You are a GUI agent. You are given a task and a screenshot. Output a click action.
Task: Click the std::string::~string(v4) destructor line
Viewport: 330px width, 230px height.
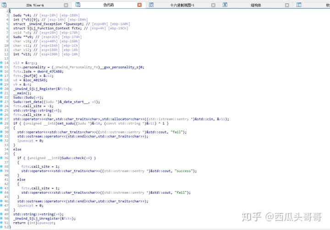(x=38, y=214)
